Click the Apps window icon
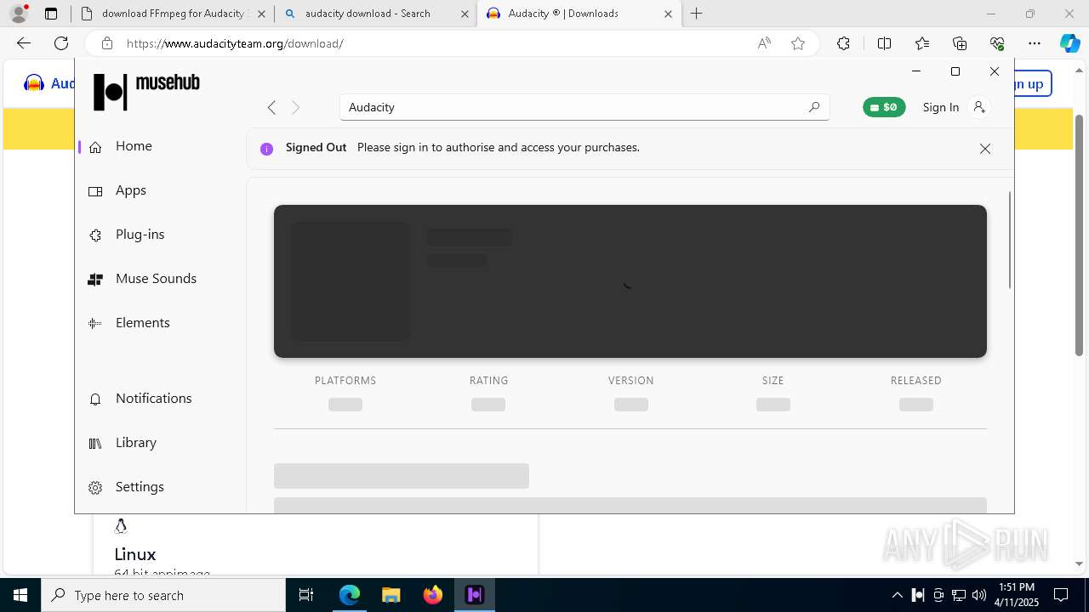 point(96,191)
